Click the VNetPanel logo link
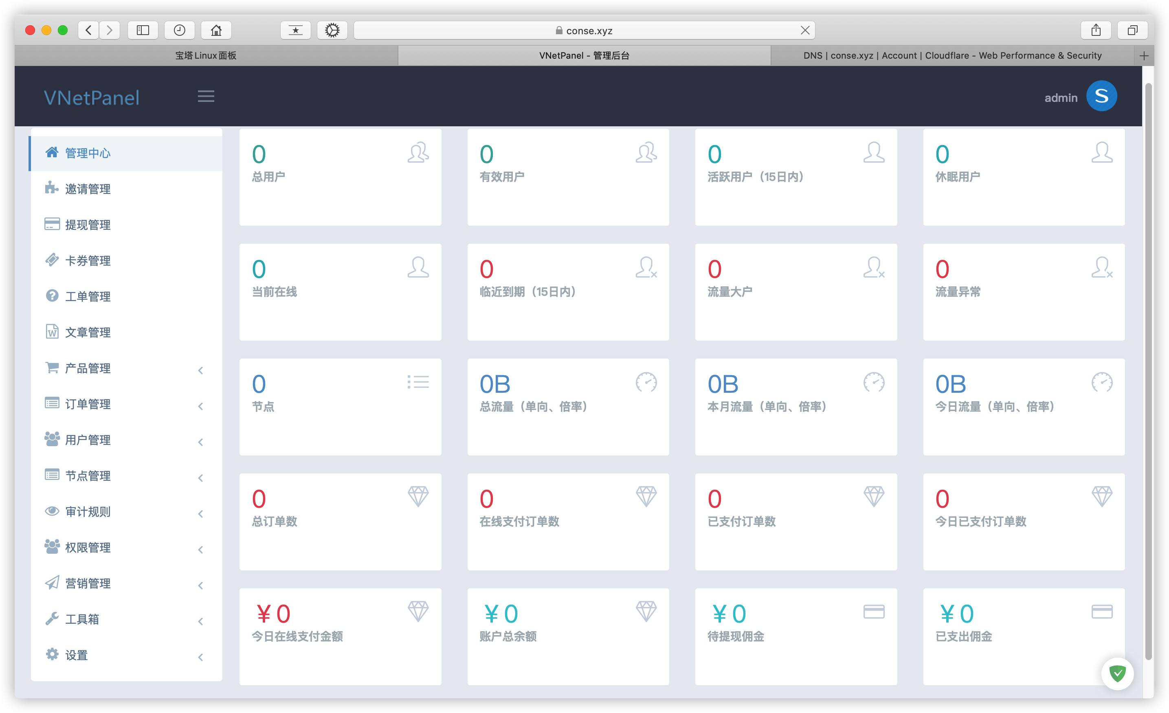Screen dimensions: 1169x713 (x=92, y=97)
